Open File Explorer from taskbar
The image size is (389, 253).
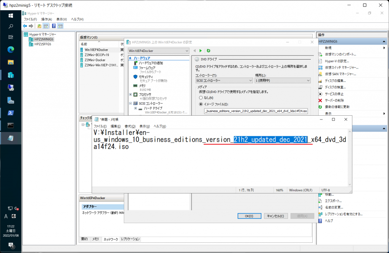tap(11, 62)
